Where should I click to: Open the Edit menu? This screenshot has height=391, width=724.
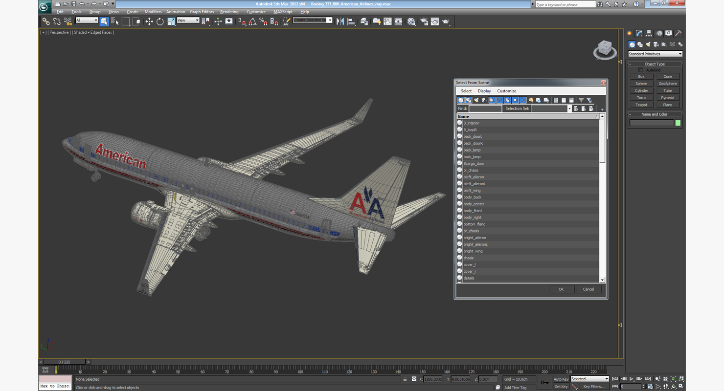click(60, 12)
